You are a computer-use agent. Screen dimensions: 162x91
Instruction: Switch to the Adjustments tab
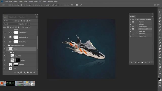point(13,17)
